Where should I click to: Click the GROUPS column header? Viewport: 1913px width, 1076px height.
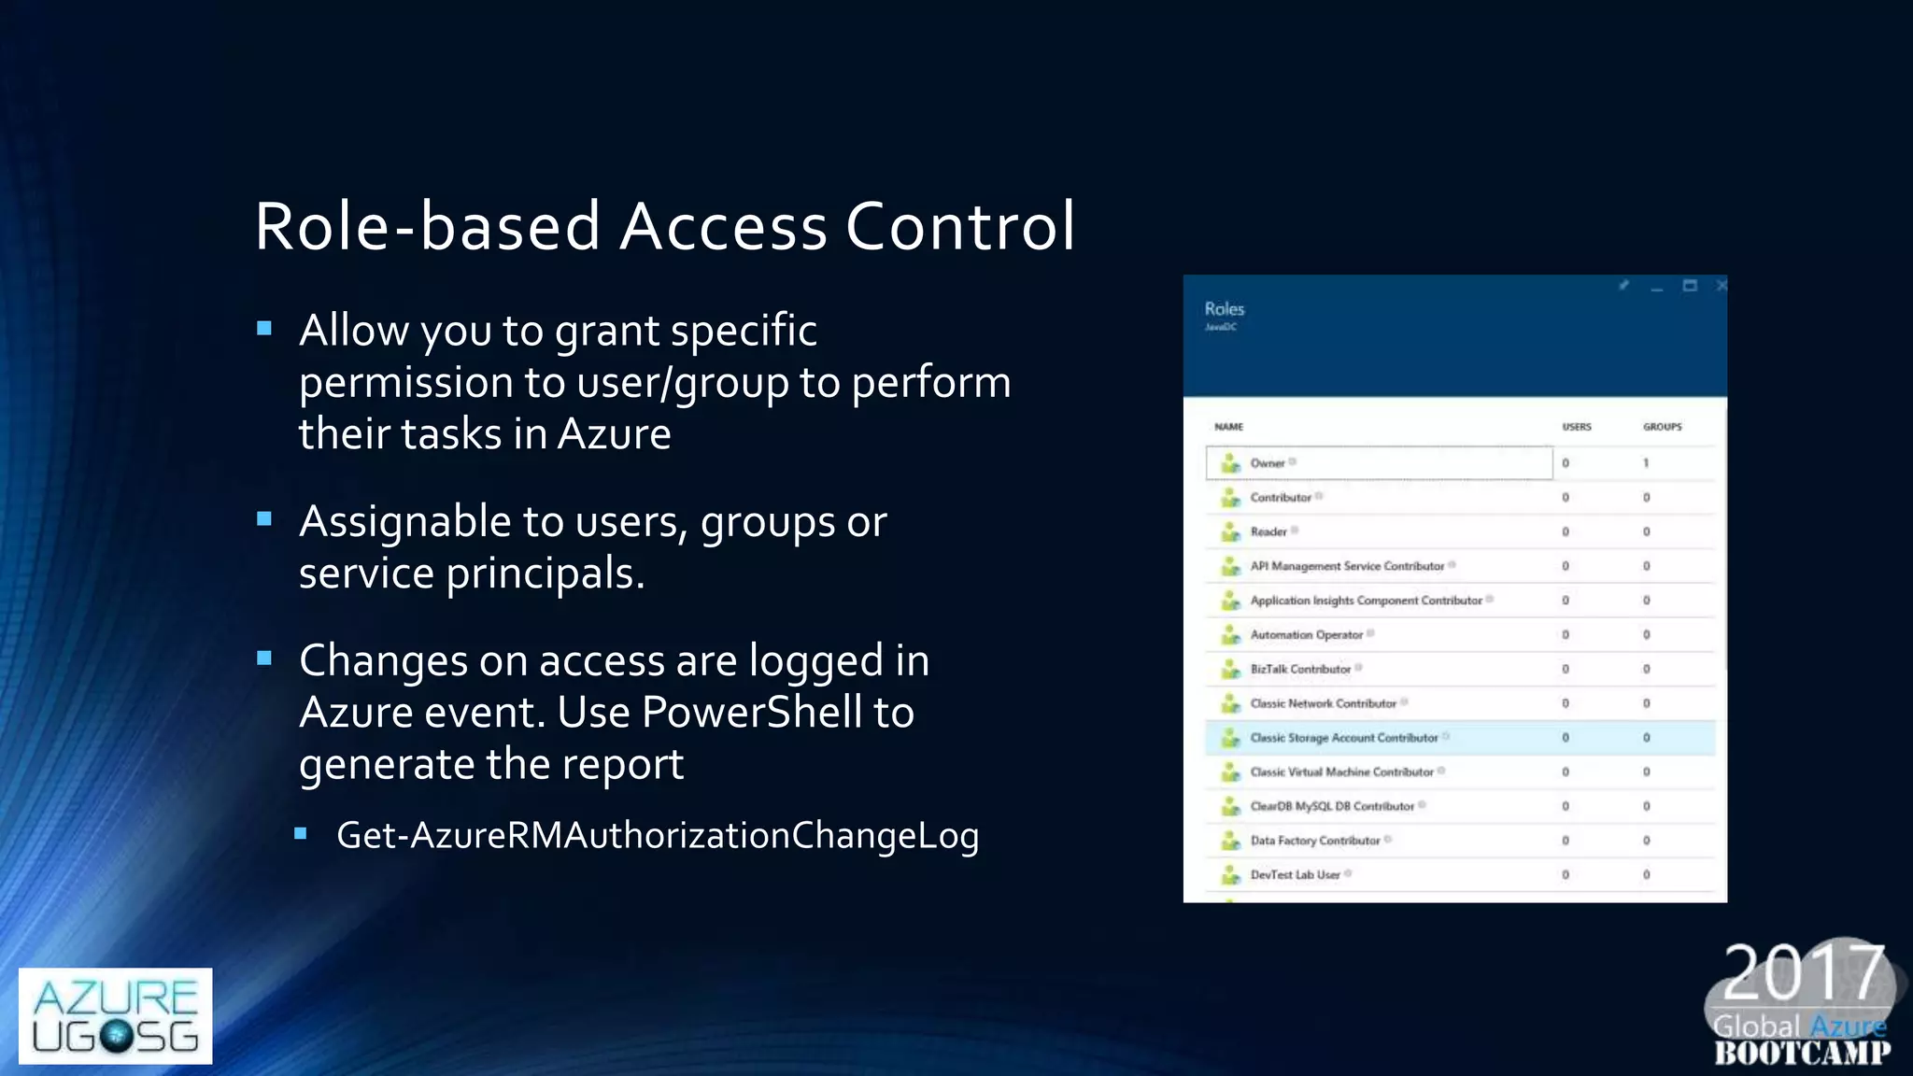pyautogui.click(x=1663, y=427)
